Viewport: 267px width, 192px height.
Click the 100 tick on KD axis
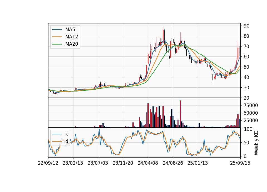click(x=248, y=129)
